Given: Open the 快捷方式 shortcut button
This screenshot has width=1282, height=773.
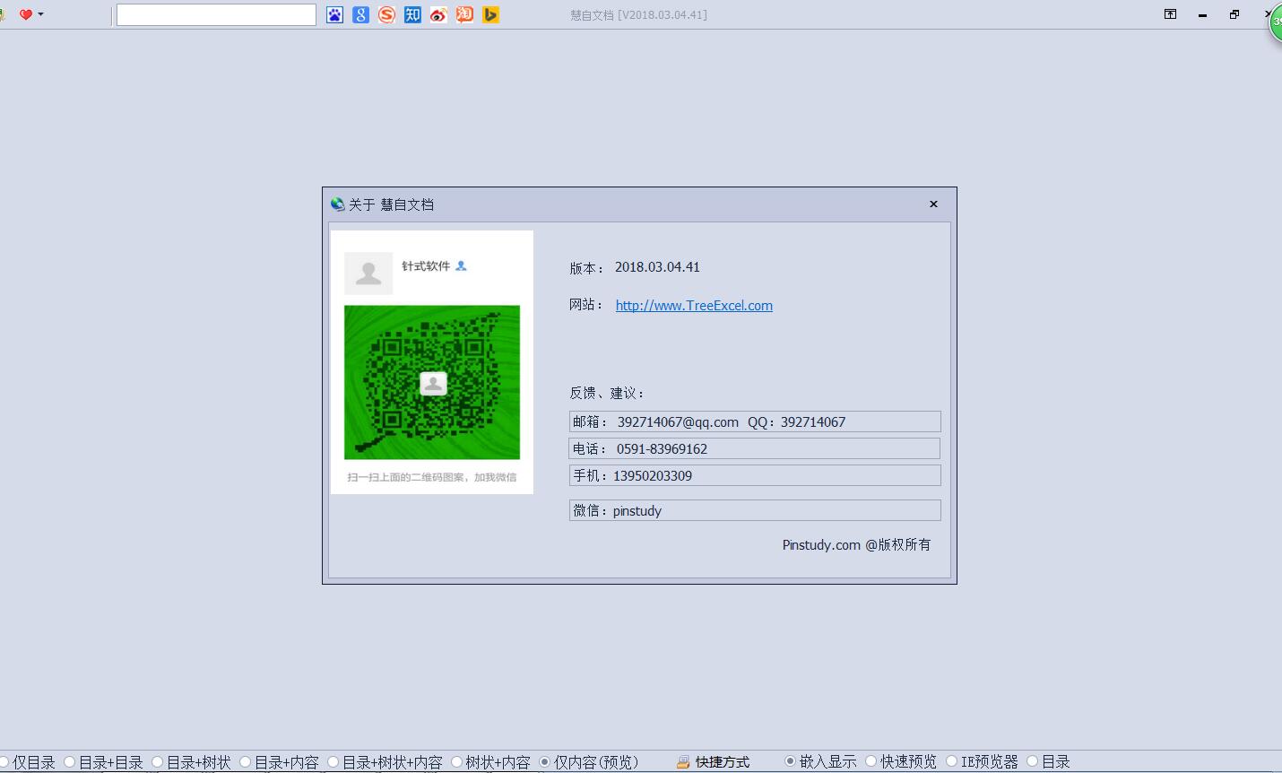Looking at the screenshot, I should click(714, 761).
